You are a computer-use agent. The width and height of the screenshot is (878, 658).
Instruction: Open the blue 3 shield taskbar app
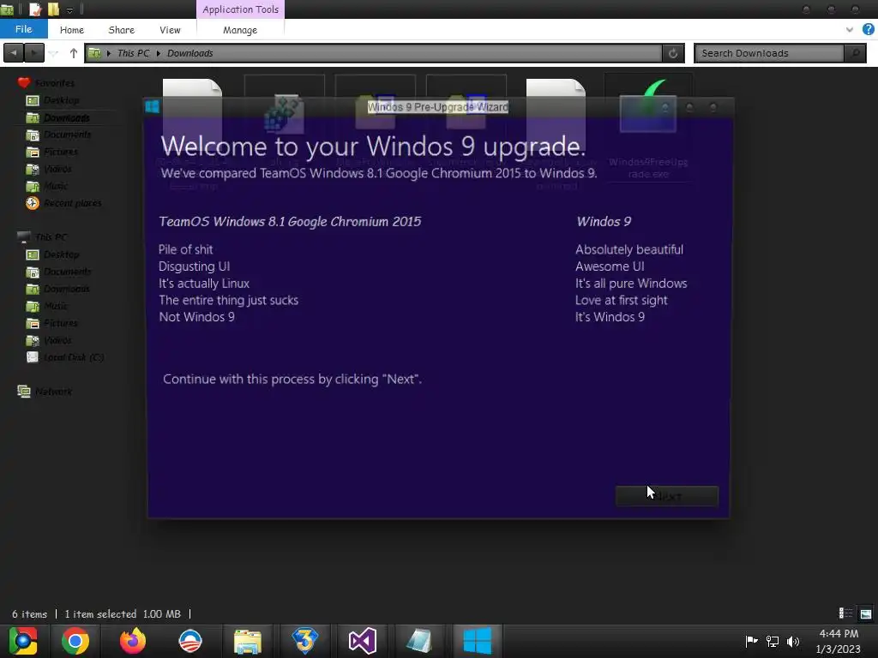click(x=304, y=641)
